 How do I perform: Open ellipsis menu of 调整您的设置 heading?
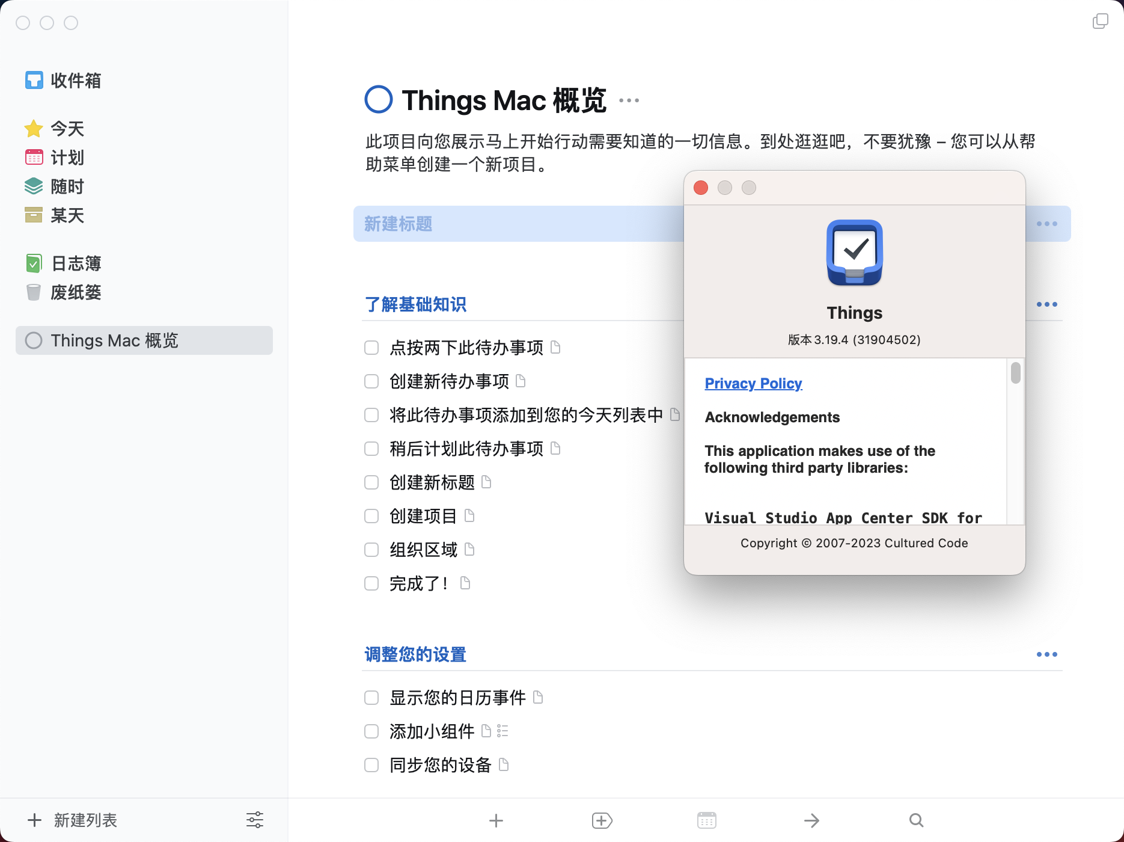pyautogui.click(x=1047, y=654)
